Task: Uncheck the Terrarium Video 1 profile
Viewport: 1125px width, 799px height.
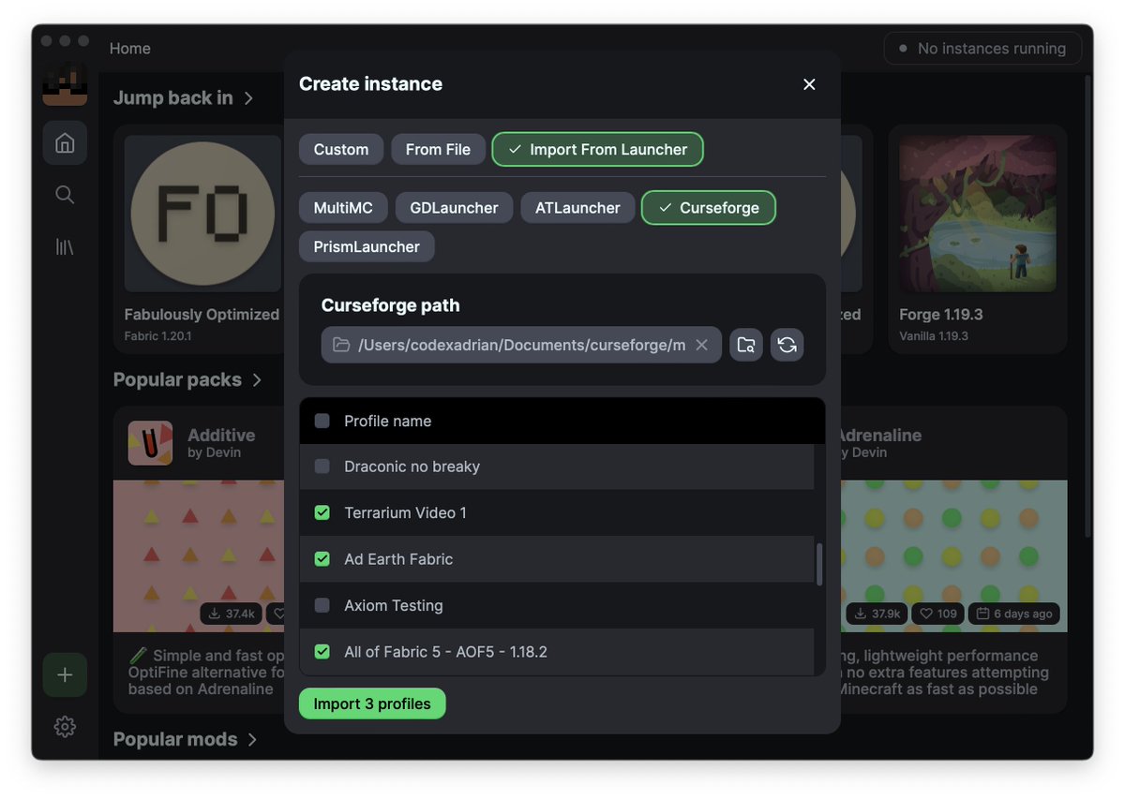Action: [322, 513]
